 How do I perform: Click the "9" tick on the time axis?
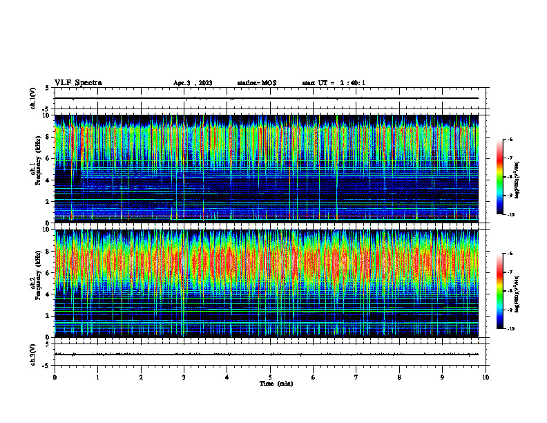coord(442,377)
